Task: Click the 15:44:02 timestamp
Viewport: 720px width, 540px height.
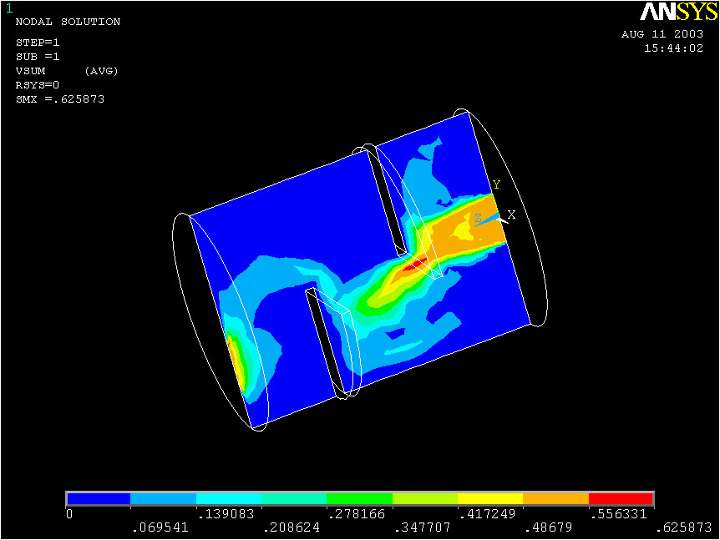Action: (673, 48)
